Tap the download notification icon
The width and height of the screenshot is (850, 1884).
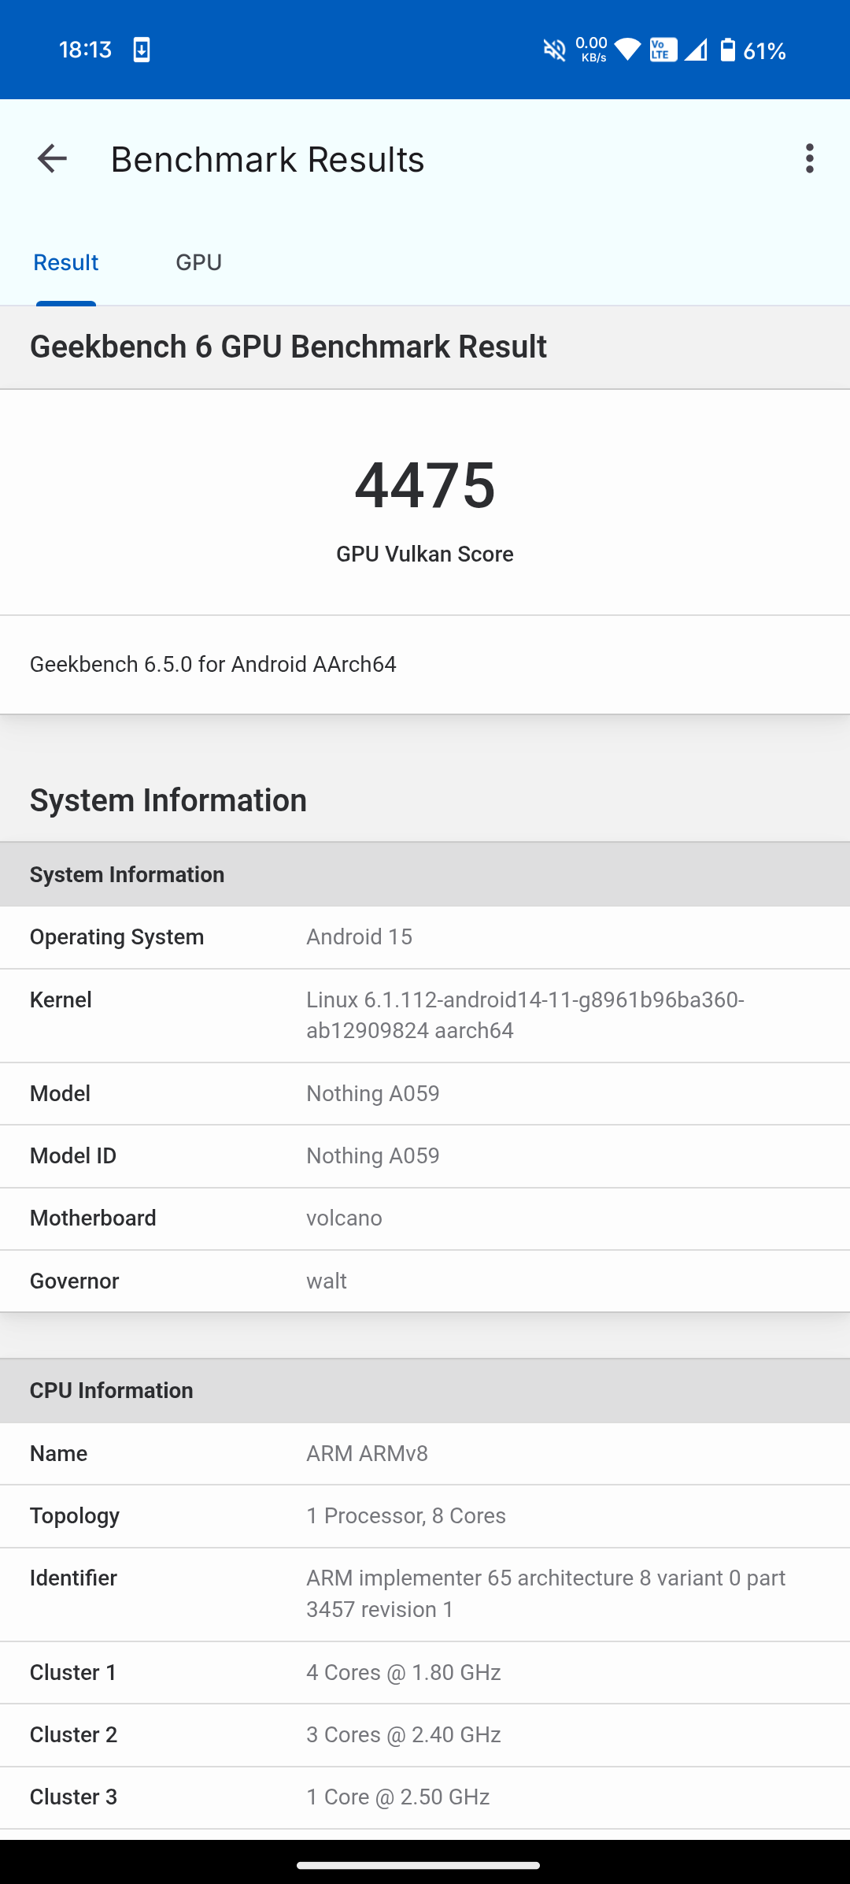tap(142, 50)
